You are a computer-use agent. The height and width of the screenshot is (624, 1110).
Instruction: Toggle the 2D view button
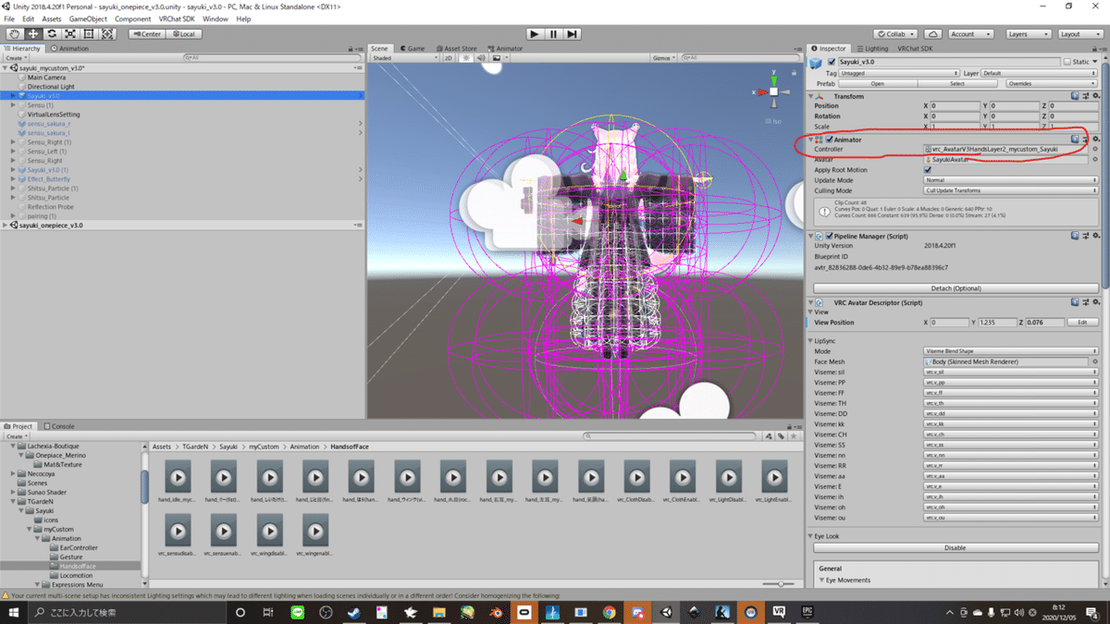coord(449,57)
